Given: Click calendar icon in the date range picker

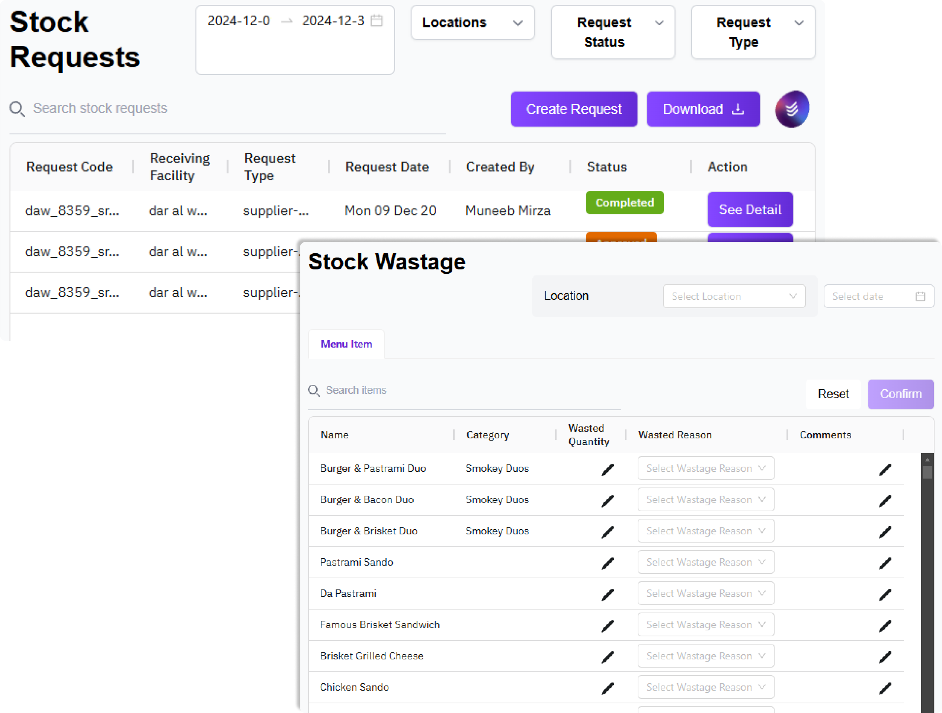Looking at the screenshot, I should point(377,20).
